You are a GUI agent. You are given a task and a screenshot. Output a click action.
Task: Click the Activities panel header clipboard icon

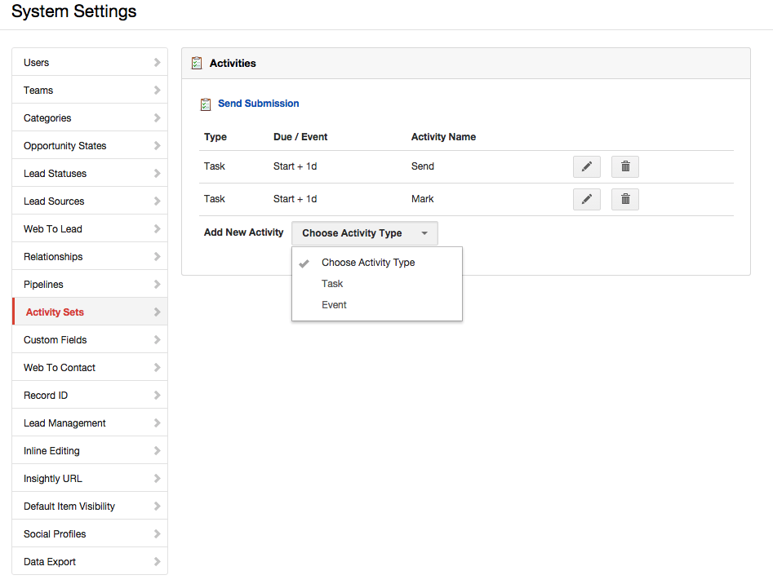pos(197,63)
